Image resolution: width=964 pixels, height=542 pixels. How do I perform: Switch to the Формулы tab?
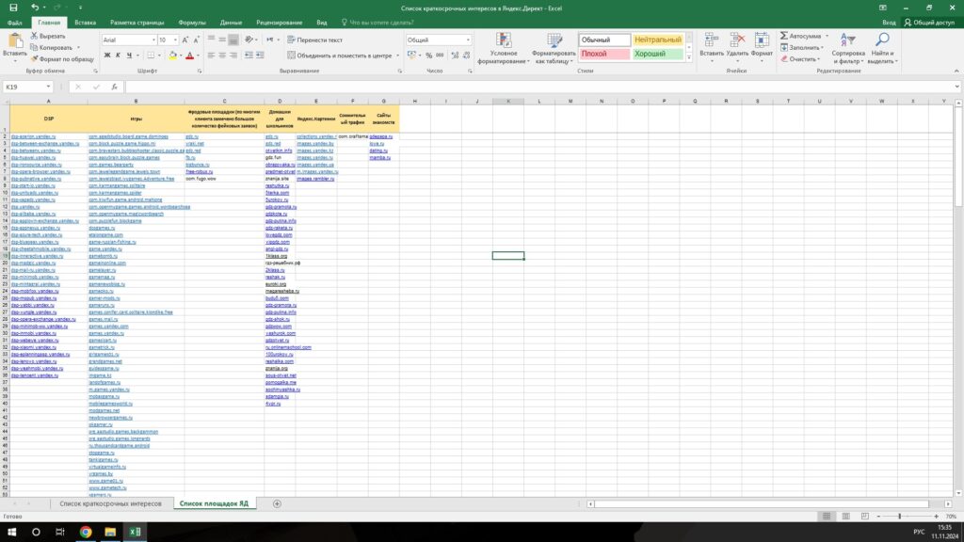point(192,23)
